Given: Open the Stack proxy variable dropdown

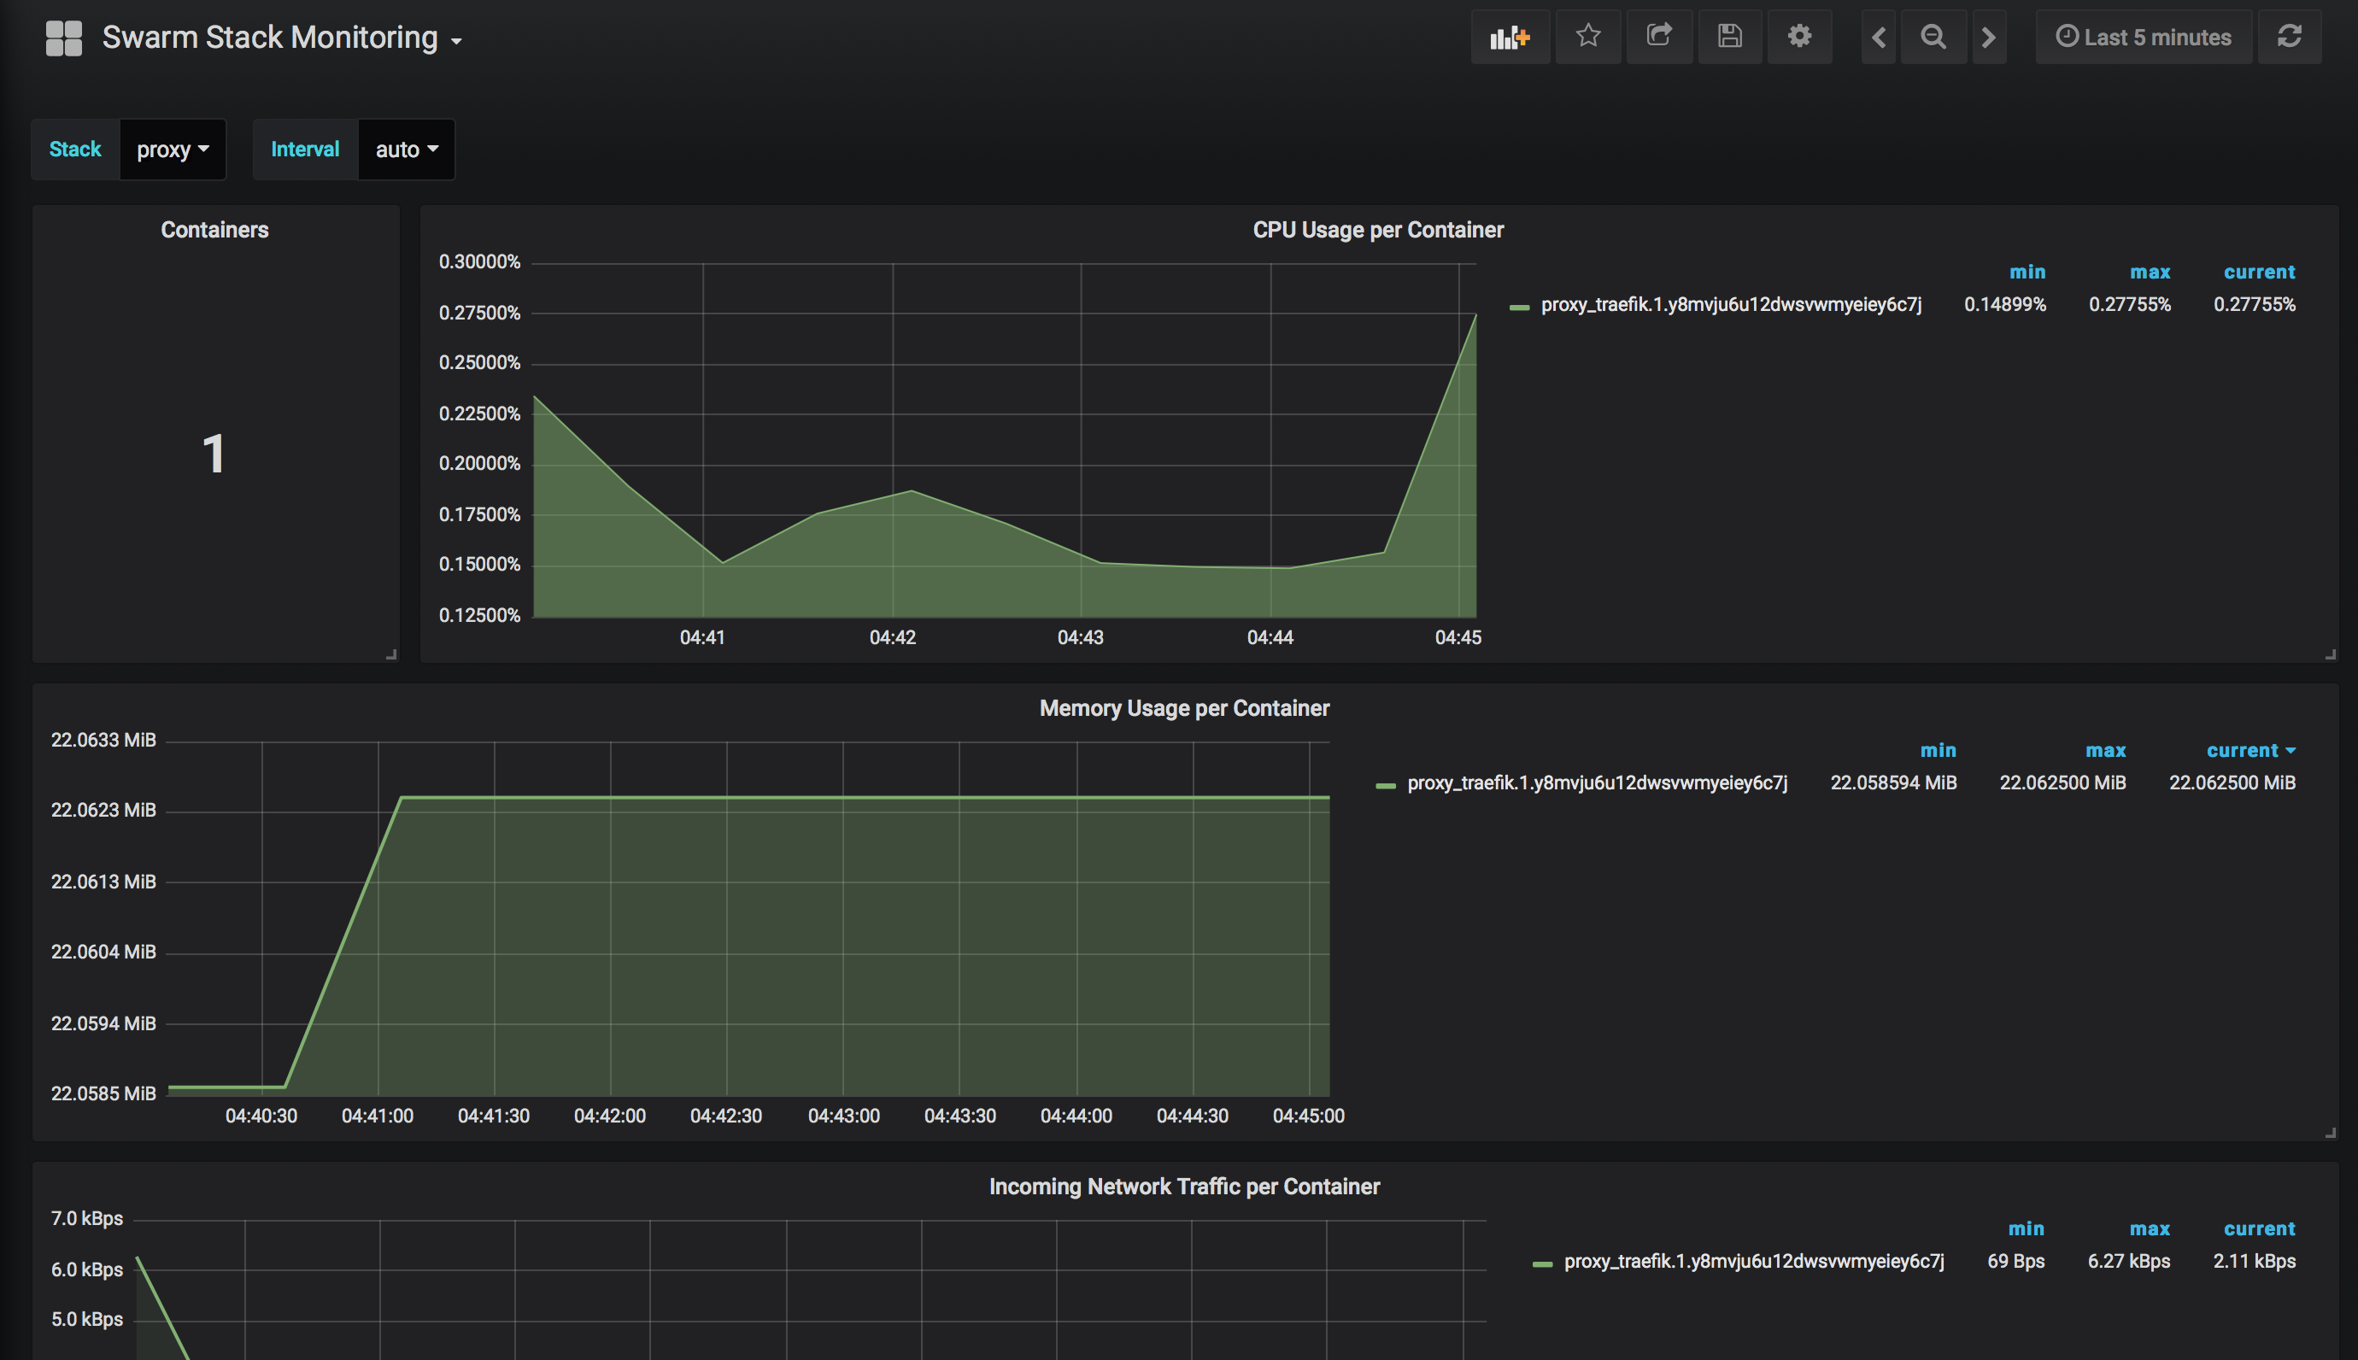Looking at the screenshot, I should (173, 149).
